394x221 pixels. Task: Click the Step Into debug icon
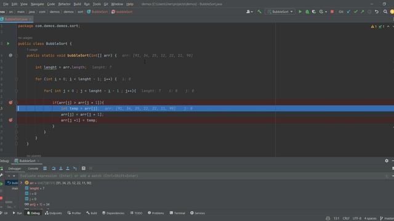(60, 168)
